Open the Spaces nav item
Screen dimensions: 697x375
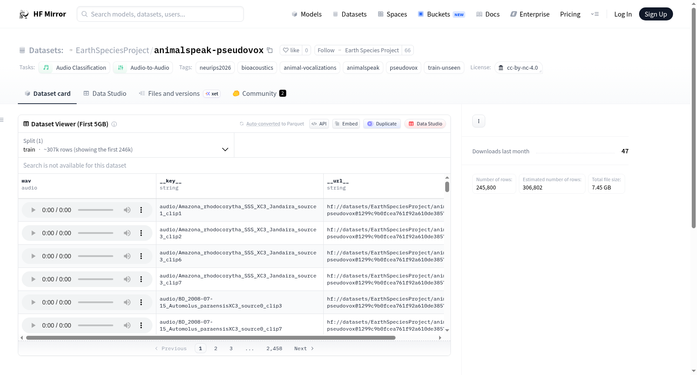point(392,14)
